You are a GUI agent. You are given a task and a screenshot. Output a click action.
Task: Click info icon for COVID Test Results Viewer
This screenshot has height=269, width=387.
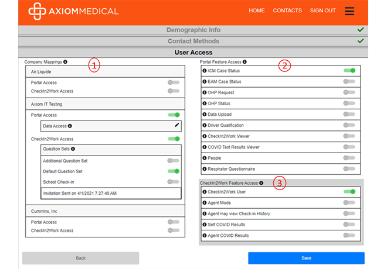click(205, 147)
